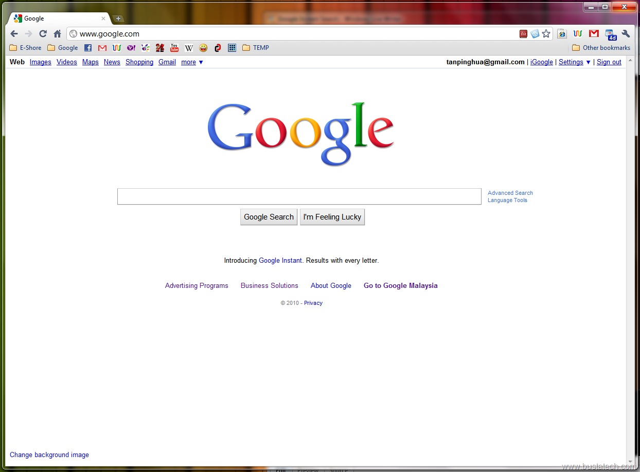Click the Reload page button
The image size is (640, 472).
pyautogui.click(x=43, y=34)
